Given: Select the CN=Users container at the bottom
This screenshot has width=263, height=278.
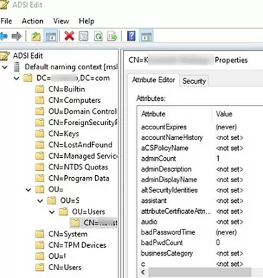Looking at the screenshot, I should click(65, 267).
